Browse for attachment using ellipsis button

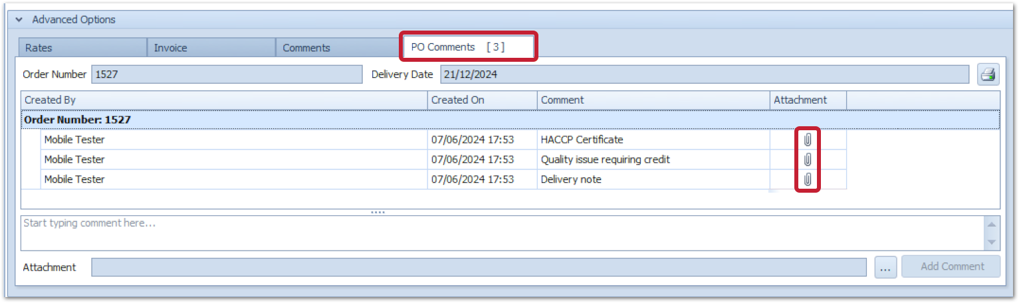(885, 267)
